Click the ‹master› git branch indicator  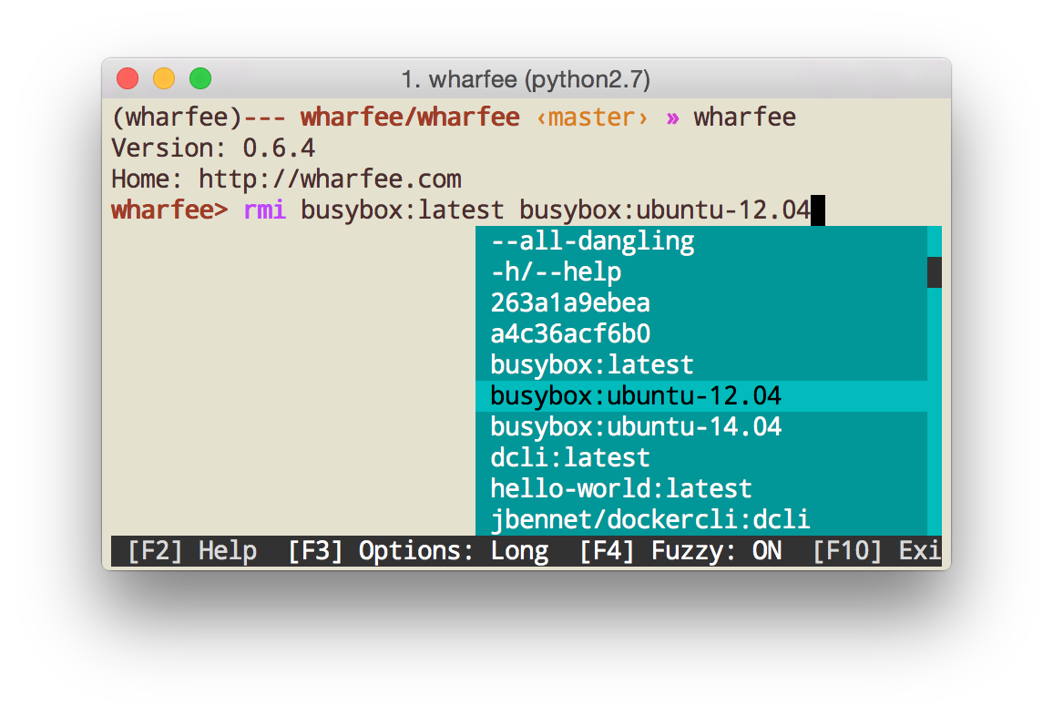click(592, 118)
